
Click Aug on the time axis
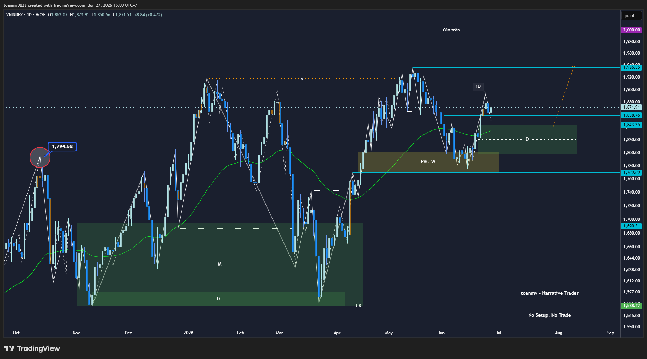[x=559, y=333]
